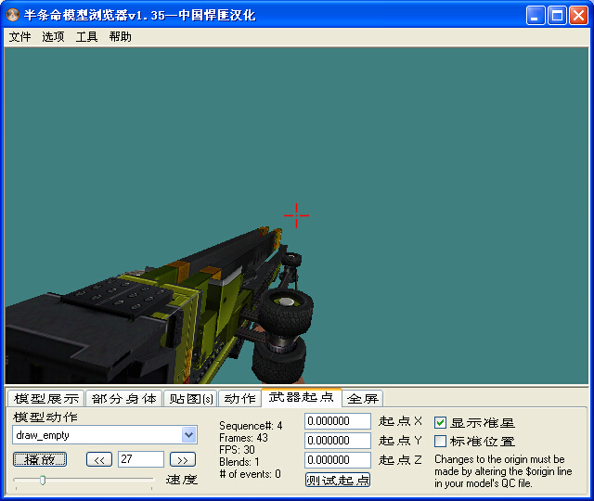
Task: Click the frame number field showing 27
Action: coord(140,459)
